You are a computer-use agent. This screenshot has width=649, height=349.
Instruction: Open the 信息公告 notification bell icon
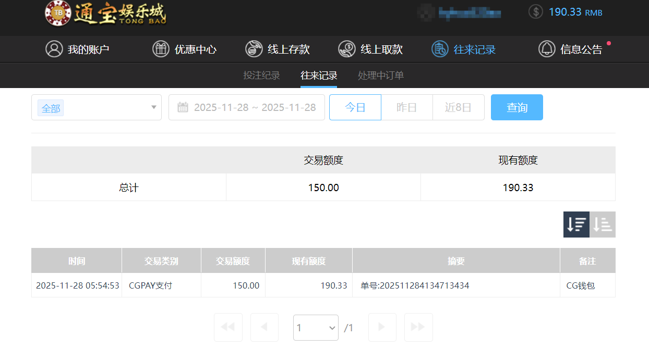click(547, 49)
